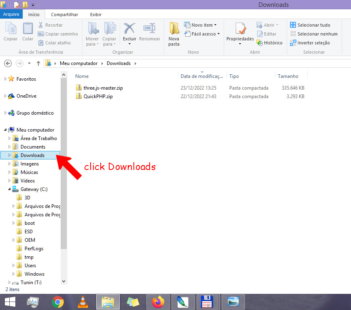The image size is (351, 310).
Task: Open the Fácil acesso dropdown
Action: (x=202, y=34)
